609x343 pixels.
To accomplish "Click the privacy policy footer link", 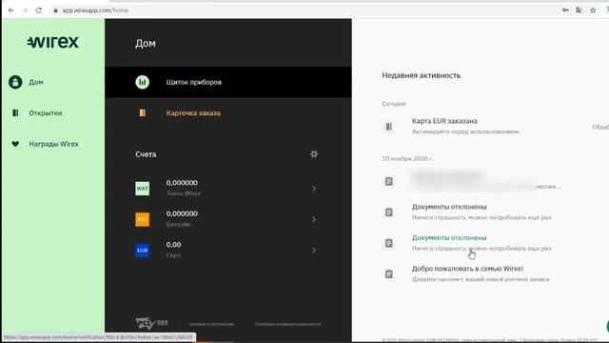I will tap(287, 324).
